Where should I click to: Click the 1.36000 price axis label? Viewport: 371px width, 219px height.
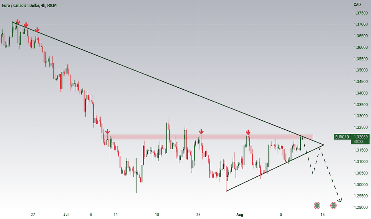click(361, 47)
